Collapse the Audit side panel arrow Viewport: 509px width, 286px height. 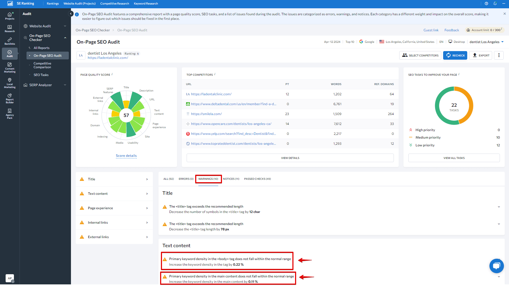click(71, 14)
